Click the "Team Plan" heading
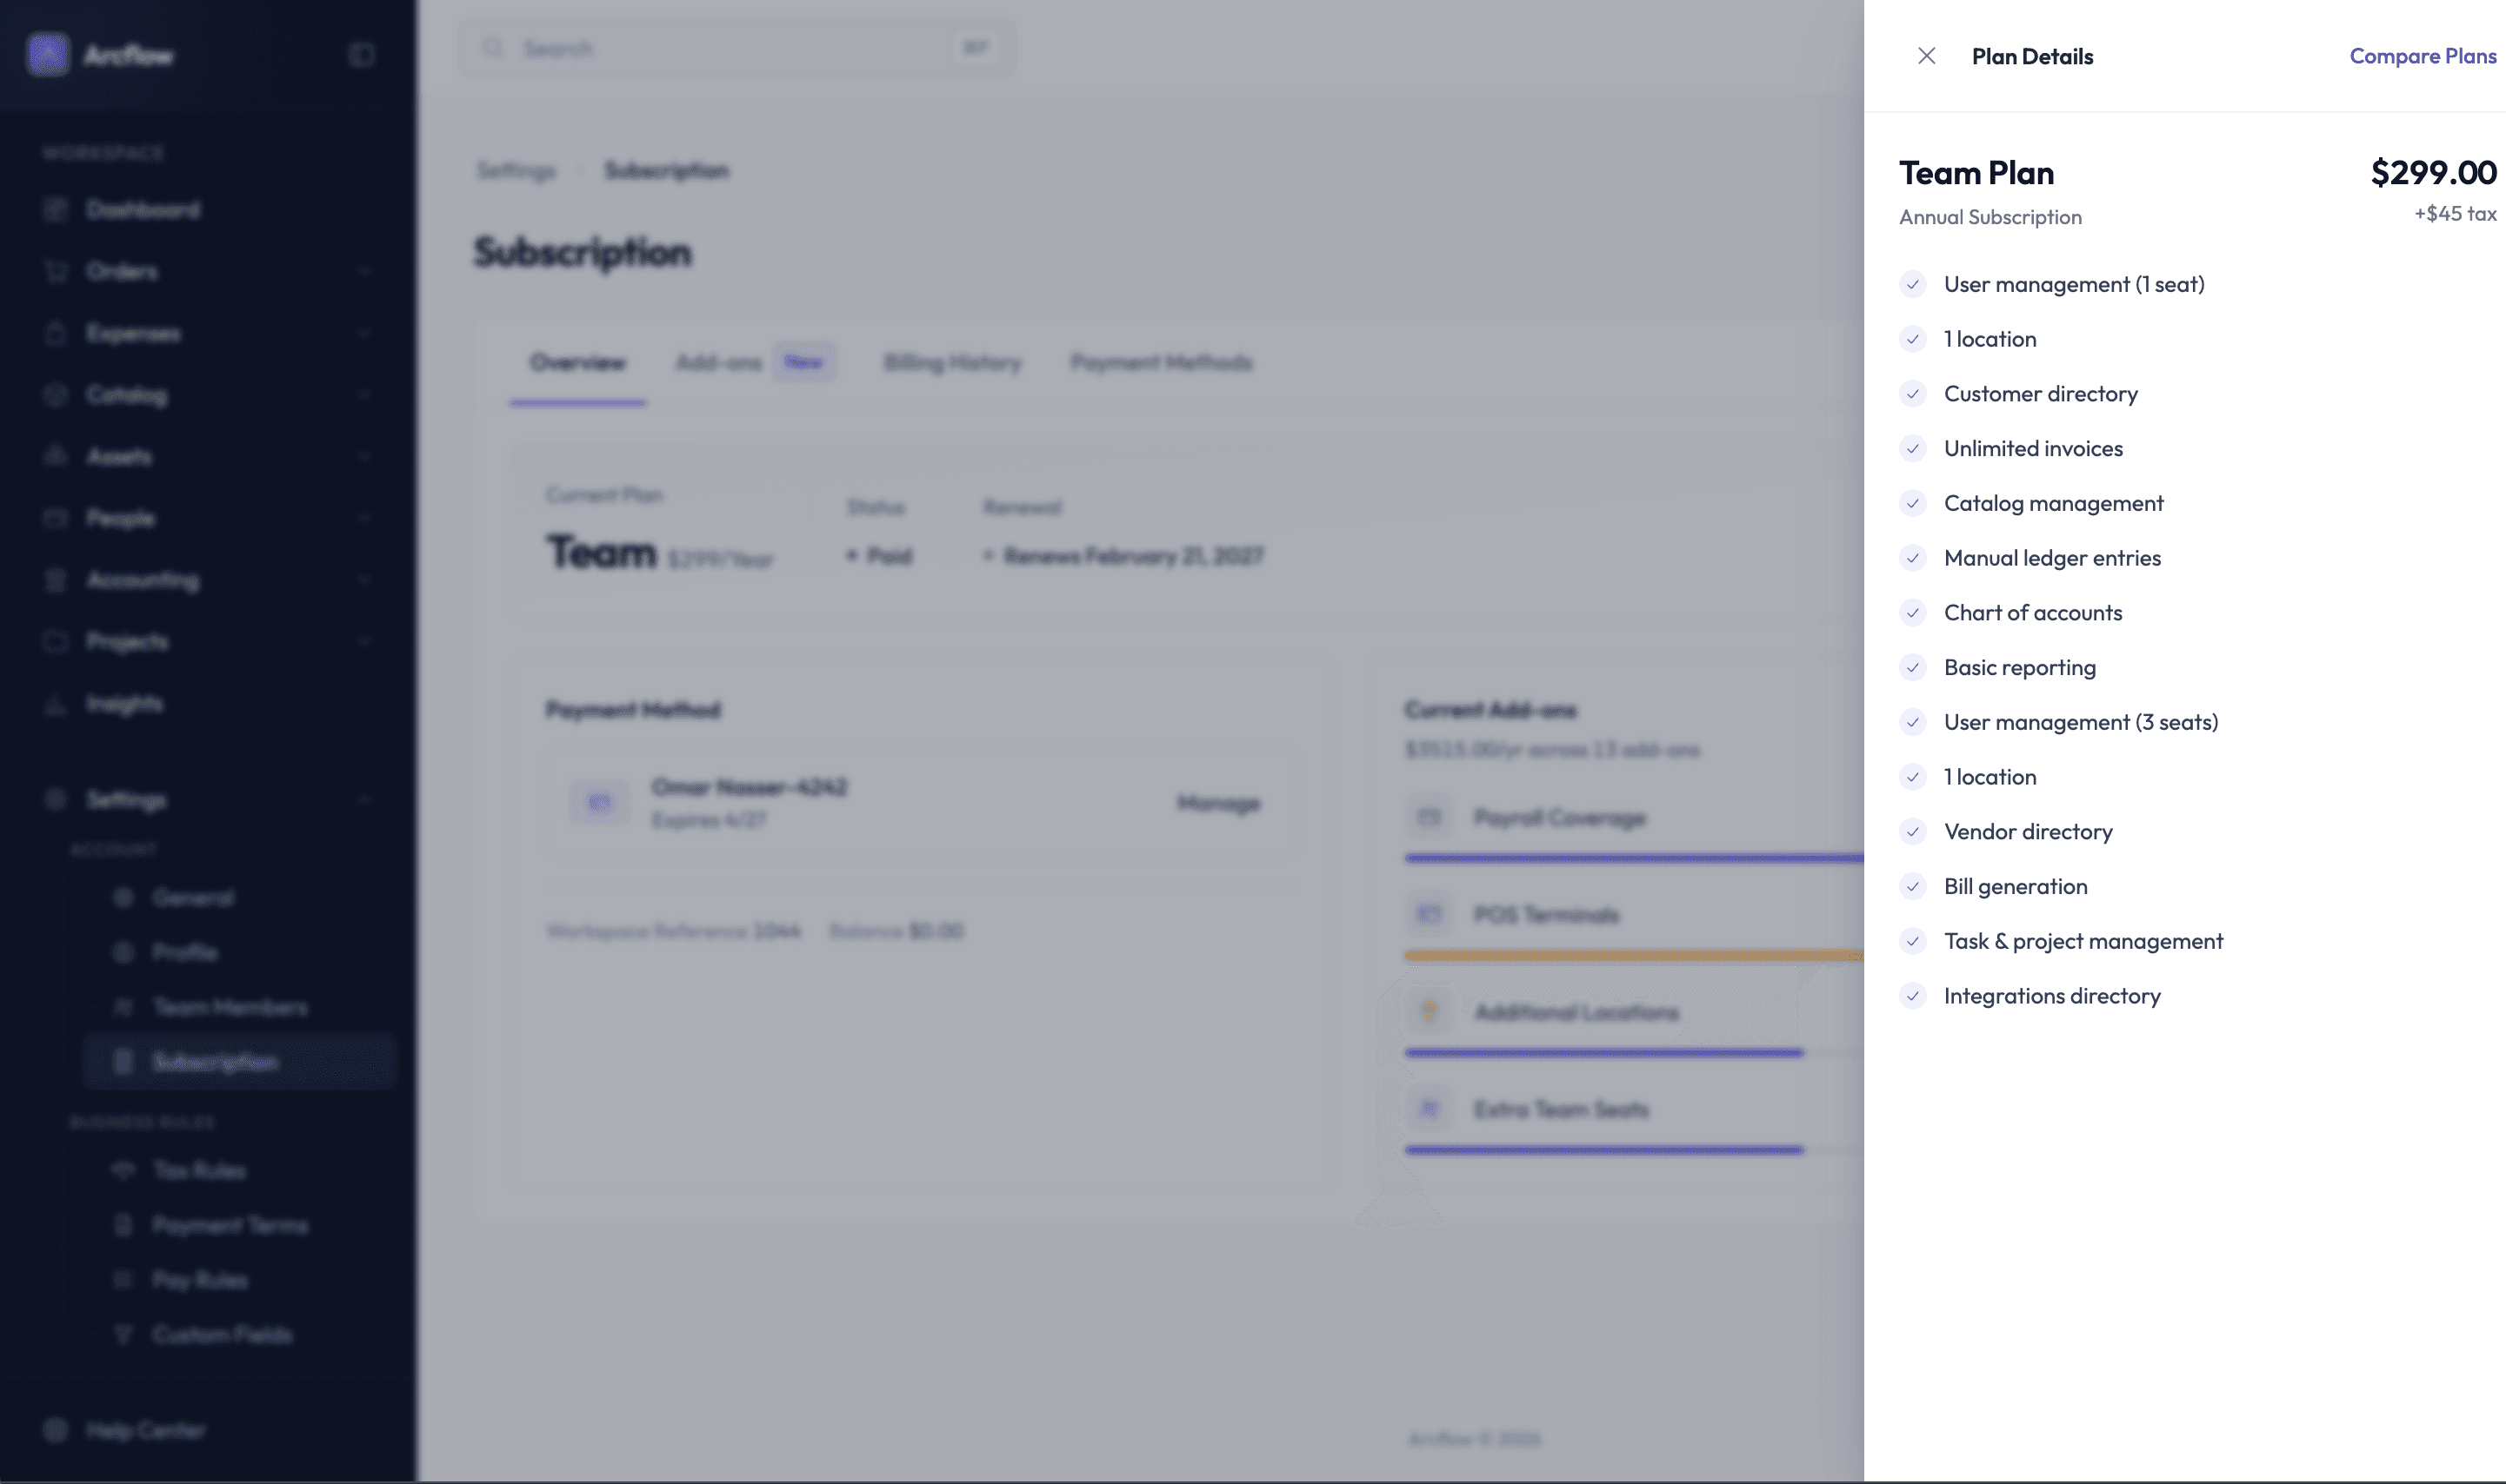Screen dimensions: 2506x1484 click(x=1976, y=173)
